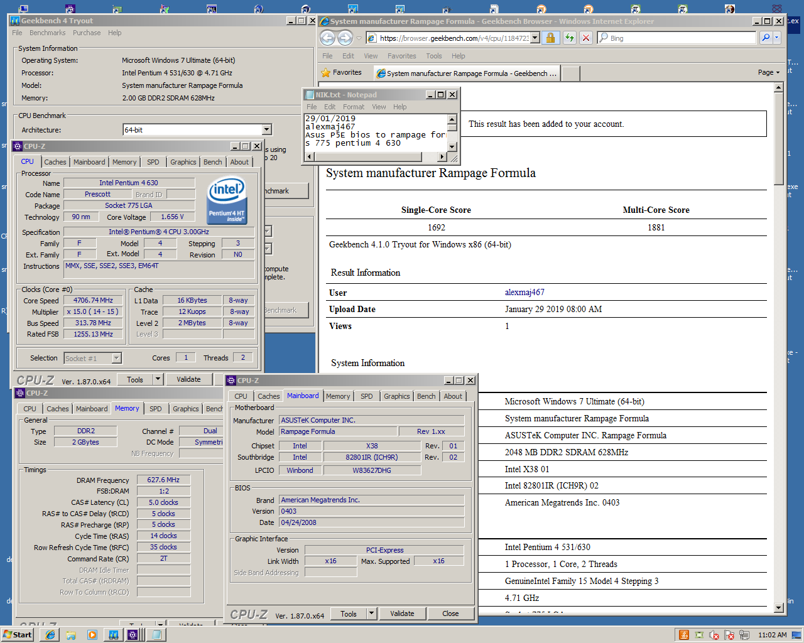Open Tools dropdown arrow in Mainboard CPU-Z
The height and width of the screenshot is (643, 804).
point(372,613)
